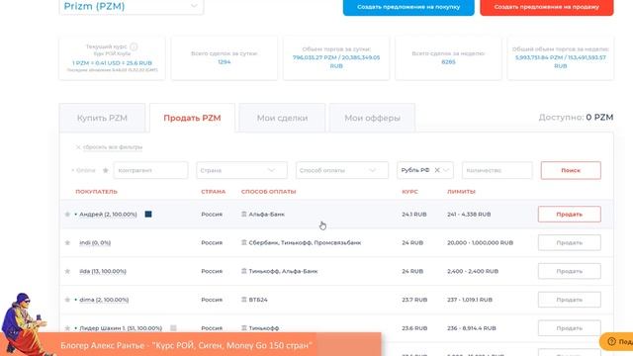
Task: Click bank icon in Альфа-Банк row
Action: pos(244,214)
